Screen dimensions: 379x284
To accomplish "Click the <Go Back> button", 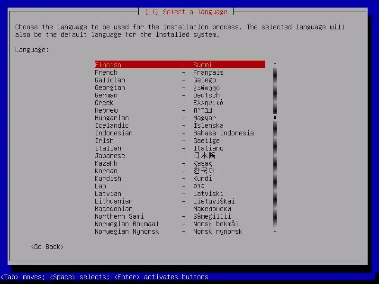I will point(47,247).
